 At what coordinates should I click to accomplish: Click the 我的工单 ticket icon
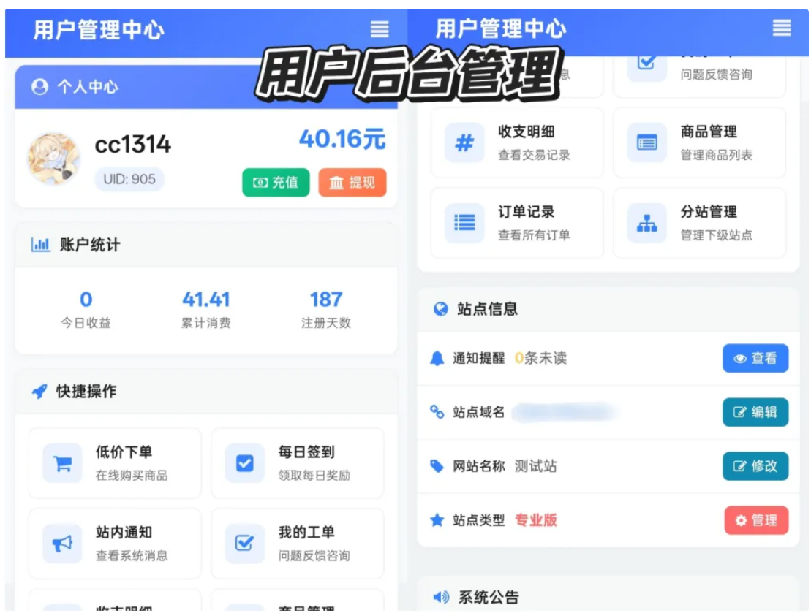[245, 544]
